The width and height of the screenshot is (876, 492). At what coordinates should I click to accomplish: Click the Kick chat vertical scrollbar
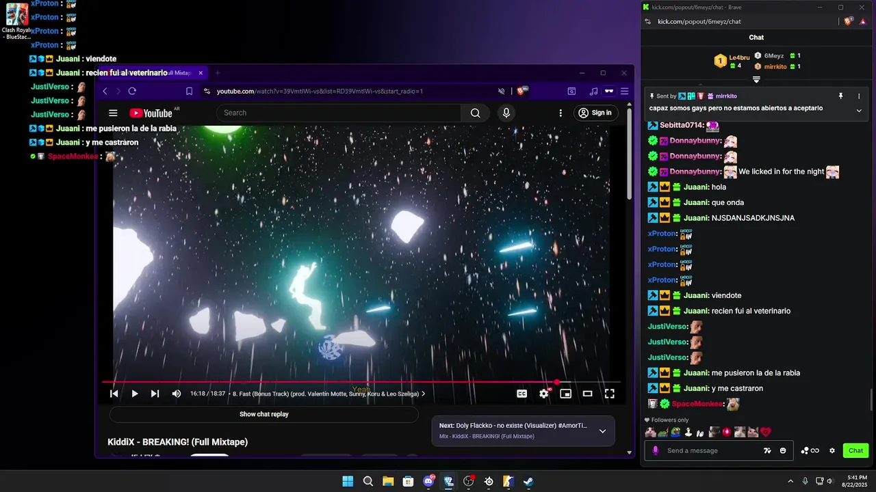[871, 400]
